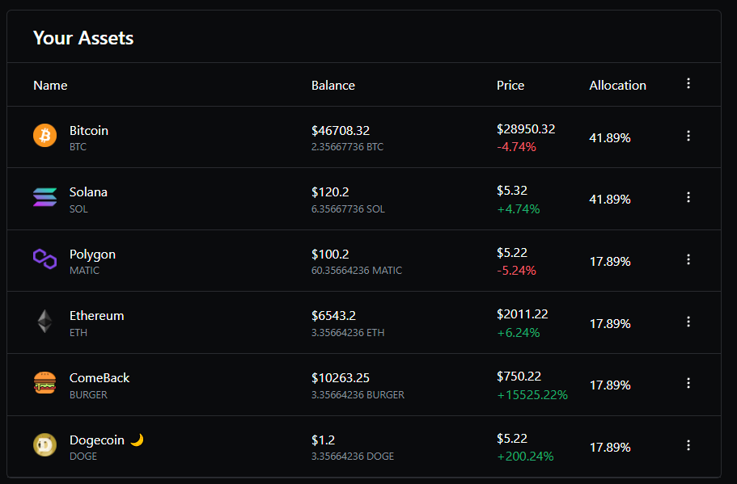This screenshot has height=484, width=737.
Task: Click the Name column header
Action: [50, 86]
